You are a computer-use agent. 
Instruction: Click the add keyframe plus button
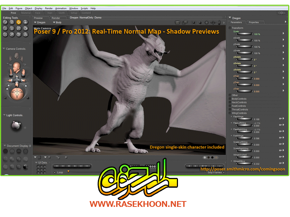pos(213,166)
